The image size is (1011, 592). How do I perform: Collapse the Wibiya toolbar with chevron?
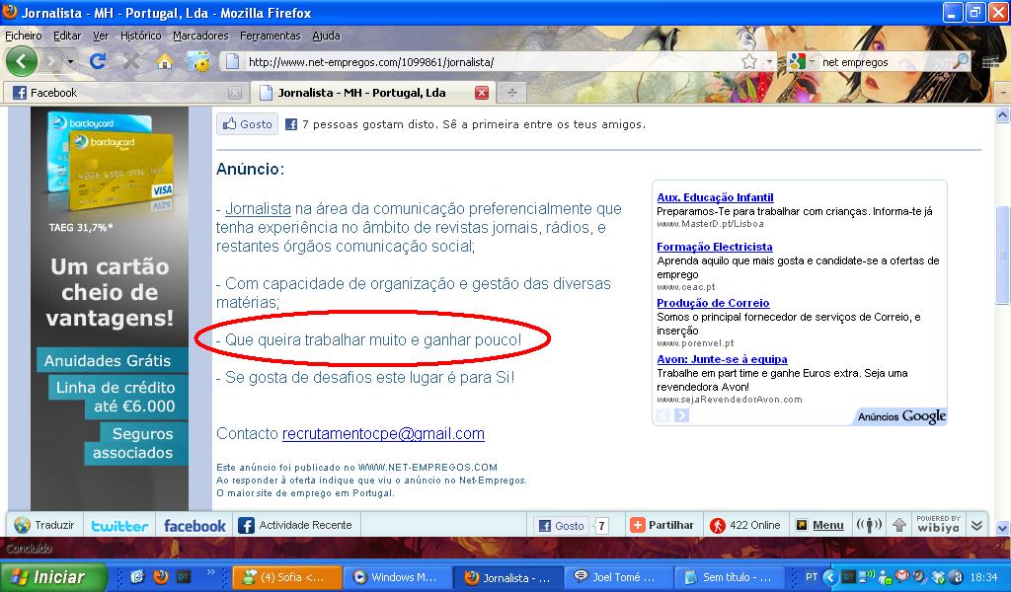click(976, 525)
